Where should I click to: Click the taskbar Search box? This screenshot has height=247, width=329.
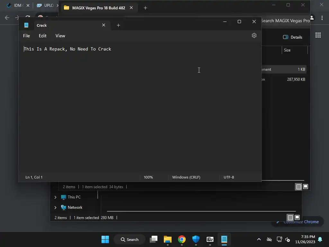(129, 239)
